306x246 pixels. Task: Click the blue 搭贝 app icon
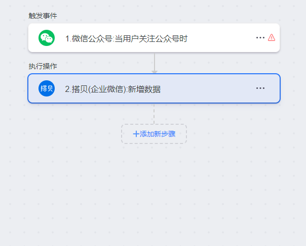pos(47,88)
